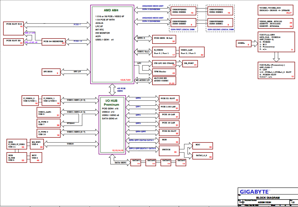The image size is (298, 207).
Task: Click the ITE LPC SIO IT8688 block
Action: (x=164, y=63)
